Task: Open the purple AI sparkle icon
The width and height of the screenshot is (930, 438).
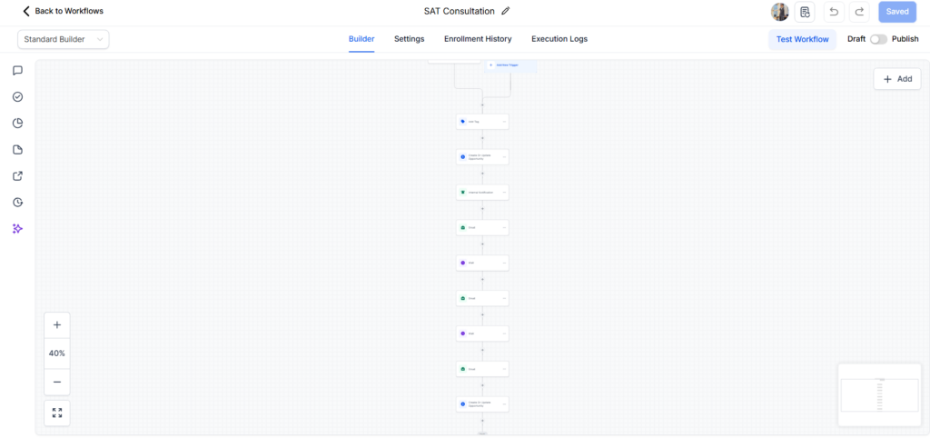Action: tap(18, 228)
